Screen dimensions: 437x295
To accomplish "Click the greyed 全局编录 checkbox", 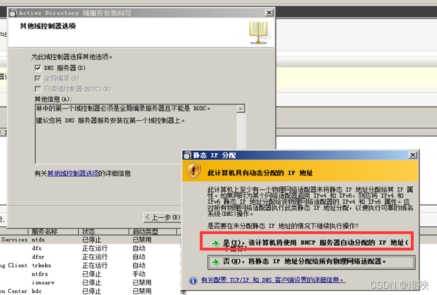I will pos(38,79).
